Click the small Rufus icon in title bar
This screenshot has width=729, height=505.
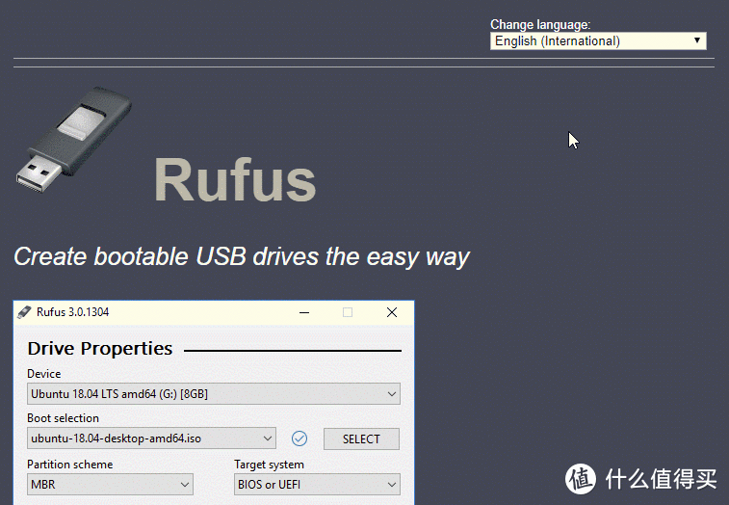click(24, 312)
